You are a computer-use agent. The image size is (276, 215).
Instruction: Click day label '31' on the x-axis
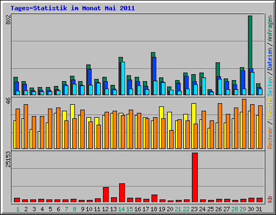pos(259,209)
